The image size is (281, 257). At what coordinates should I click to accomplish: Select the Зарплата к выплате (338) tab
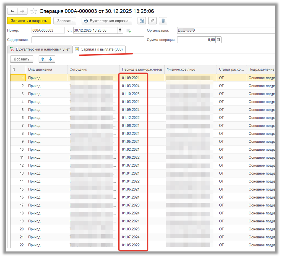[x=99, y=50]
